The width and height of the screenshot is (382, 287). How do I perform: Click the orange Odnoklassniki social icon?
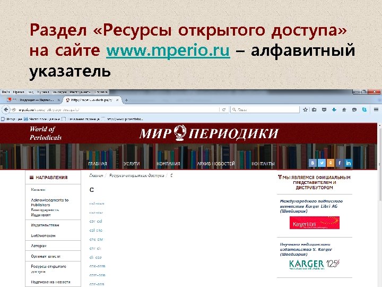(x=331, y=163)
